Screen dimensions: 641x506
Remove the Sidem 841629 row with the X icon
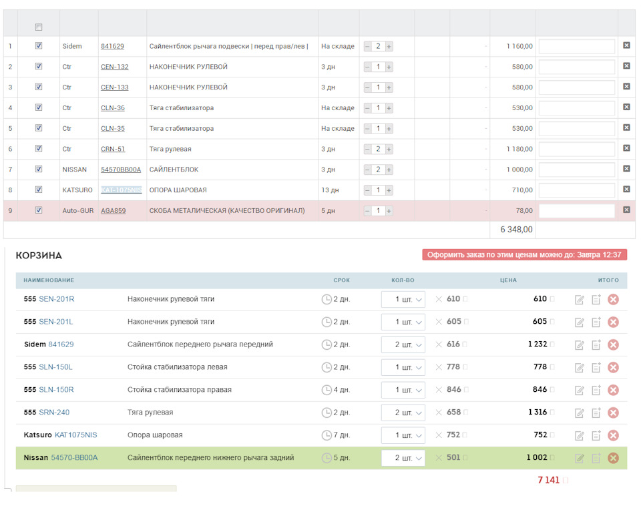[626, 45]
